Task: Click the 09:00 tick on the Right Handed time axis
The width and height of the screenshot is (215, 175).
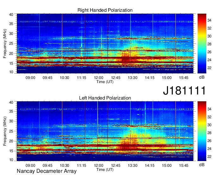Action: 30,78
